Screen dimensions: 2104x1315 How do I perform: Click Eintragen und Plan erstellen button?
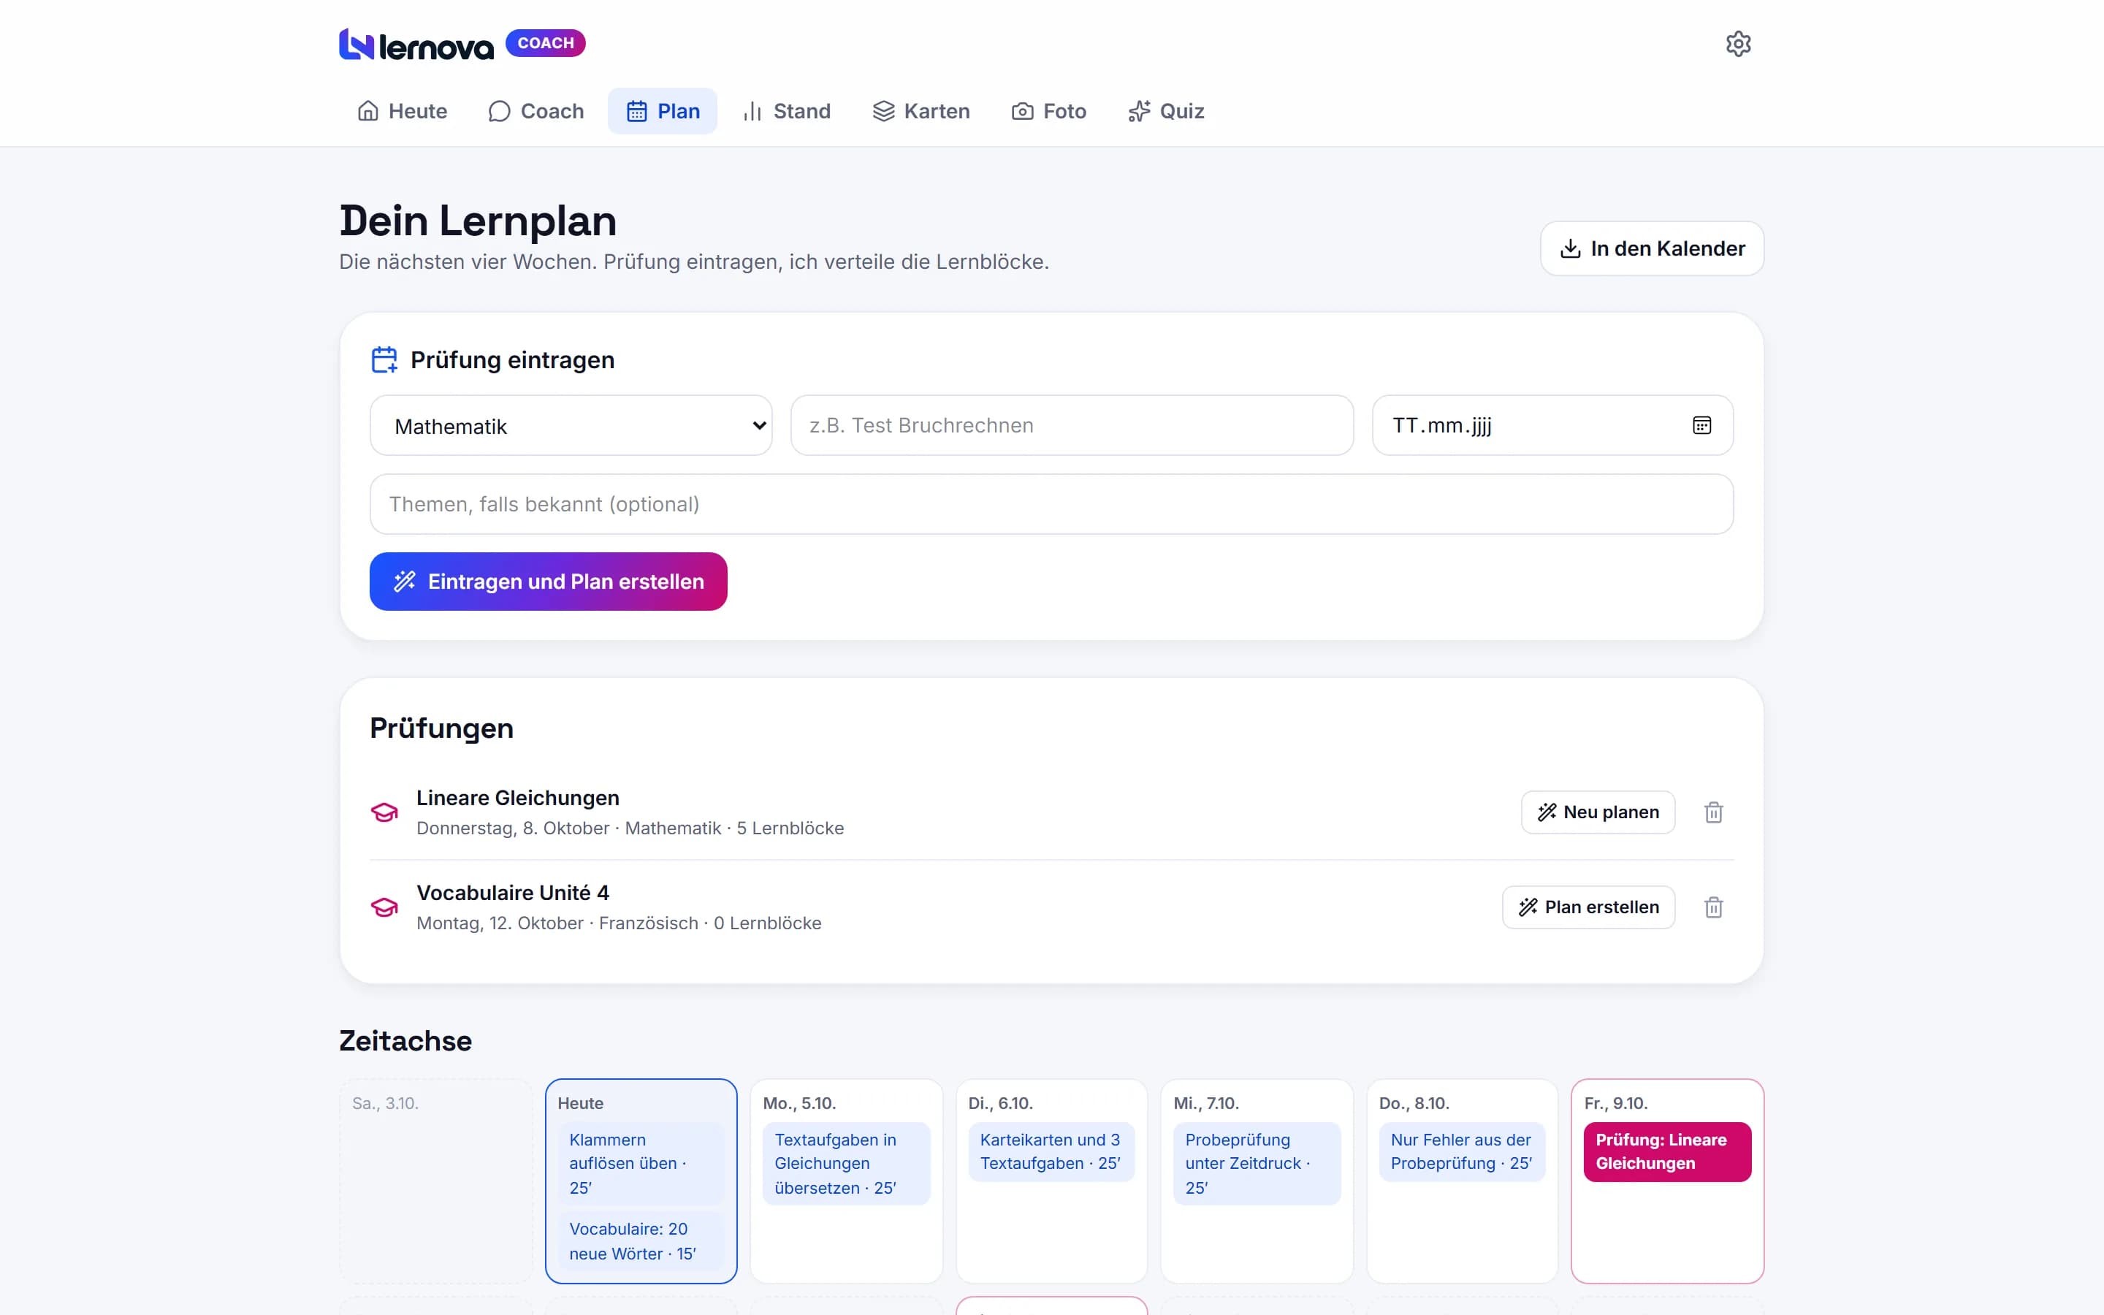click(549, 581)
